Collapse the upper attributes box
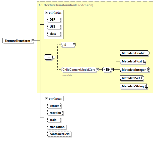This screenshot has height=144, width=156. (x=47, y=12)
